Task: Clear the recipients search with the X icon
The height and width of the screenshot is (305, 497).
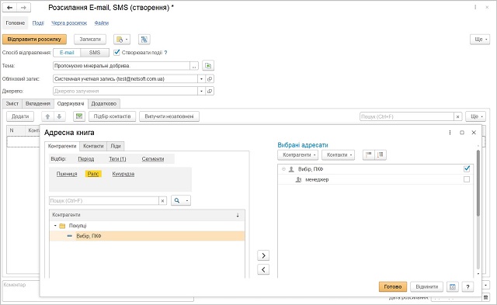Action: click(x=457, y=117)
